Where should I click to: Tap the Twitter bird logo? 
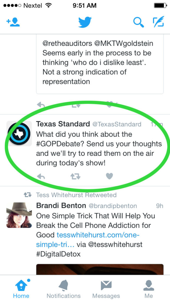[x=85, y=22]
